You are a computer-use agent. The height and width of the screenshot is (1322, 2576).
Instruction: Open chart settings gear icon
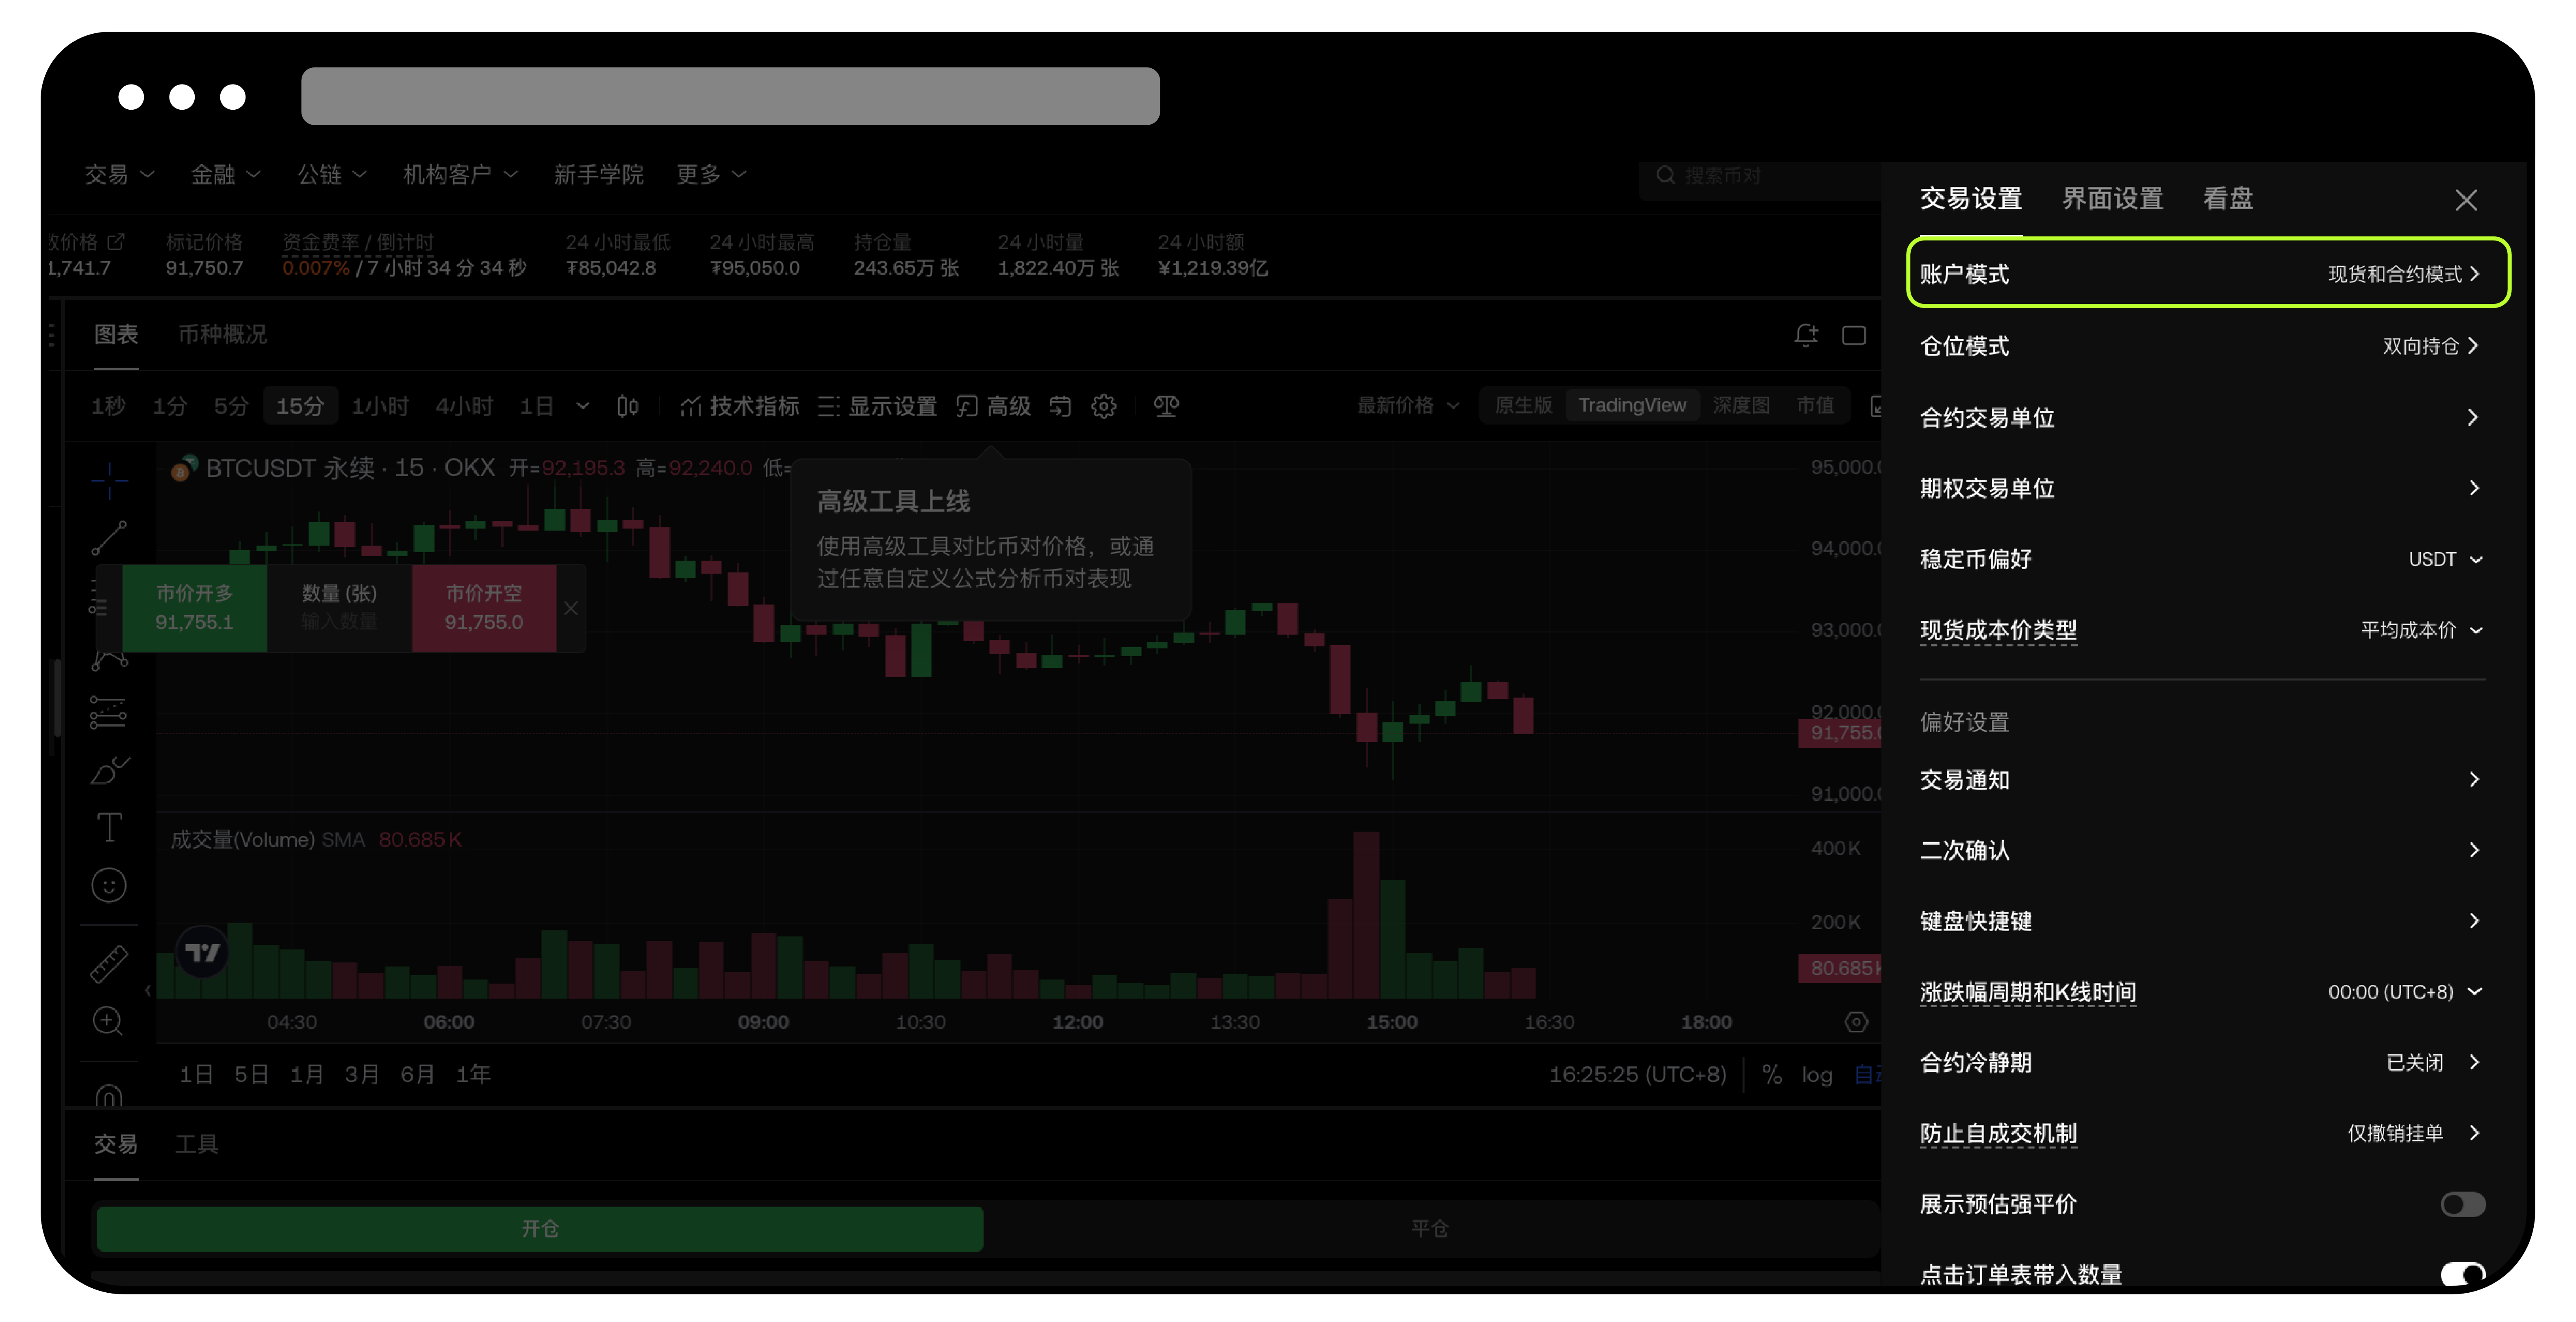coord(1103,406)
